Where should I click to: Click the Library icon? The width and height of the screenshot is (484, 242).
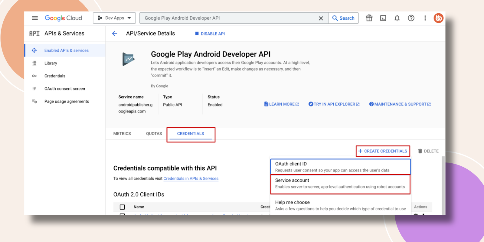(x=34, y=63)
